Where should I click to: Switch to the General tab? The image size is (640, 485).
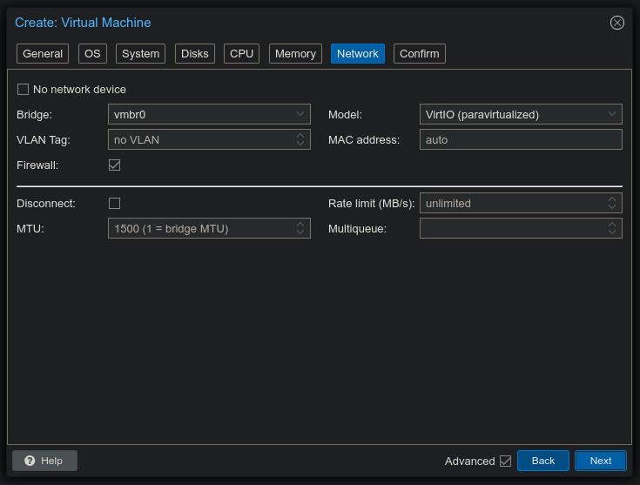tap(43, 54)
